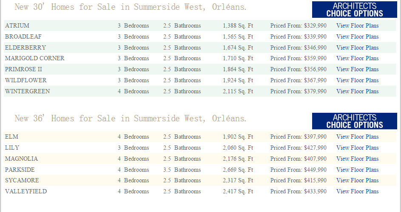Image resolution: width=401 pixels, height=212 pixels.
Task: Open Wildflower View Floor Plans link
Action: coord(357,80)
